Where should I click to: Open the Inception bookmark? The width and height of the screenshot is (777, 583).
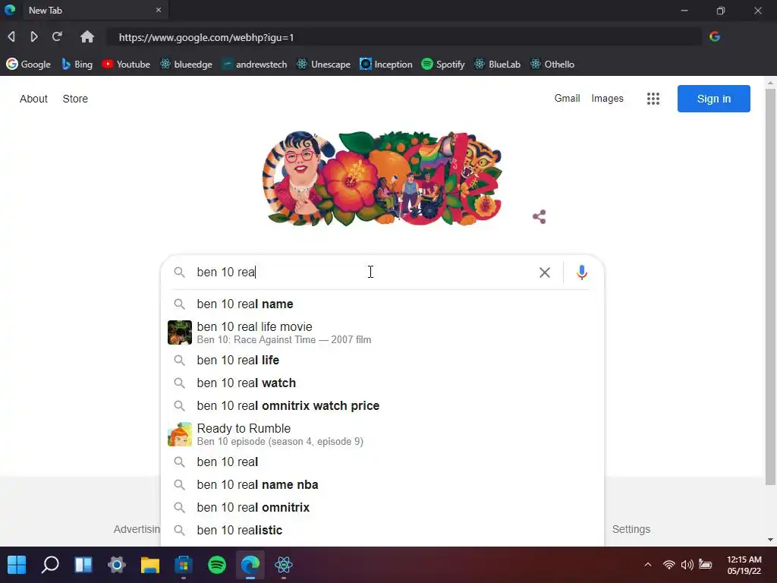coord(386,64)
